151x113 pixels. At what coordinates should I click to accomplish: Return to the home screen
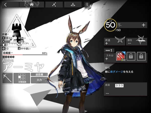[x=32, y=5]
